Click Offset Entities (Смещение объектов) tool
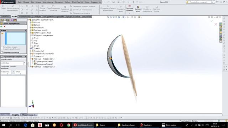The height and width of the screenshot is (128, 228). (x=65, y=9)
